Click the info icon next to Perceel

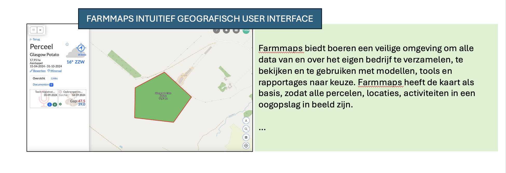coord(67,44)
